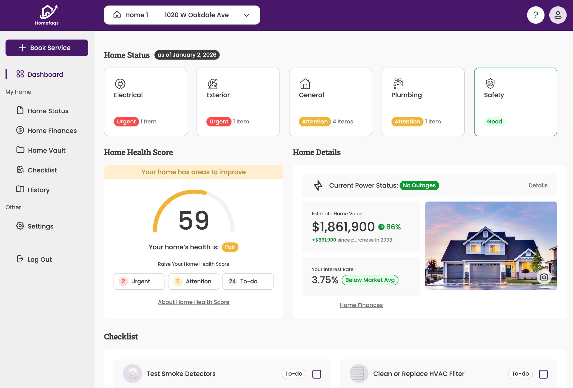
Task: Click the home health score gauge
Action: [x=193, y=213]
